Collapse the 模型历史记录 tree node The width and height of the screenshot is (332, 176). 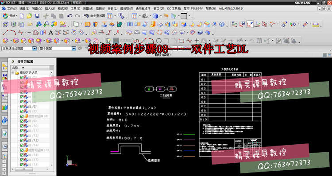coord(12,73)
